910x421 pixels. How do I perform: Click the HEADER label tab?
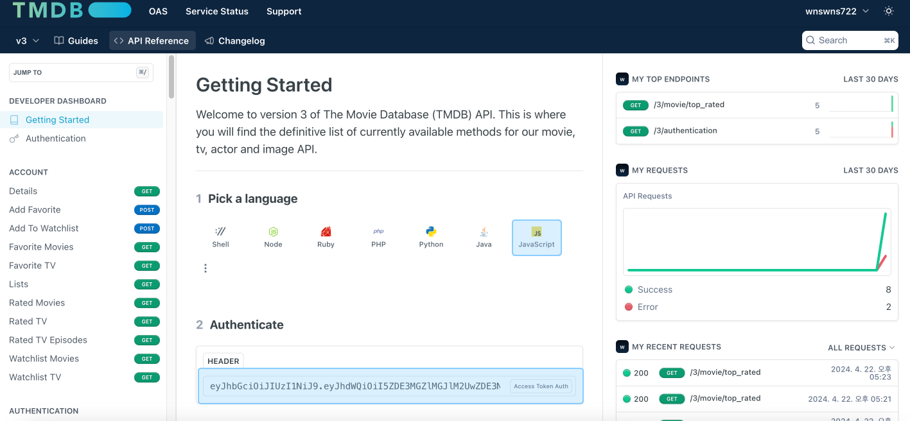click(x=223, y=361)
